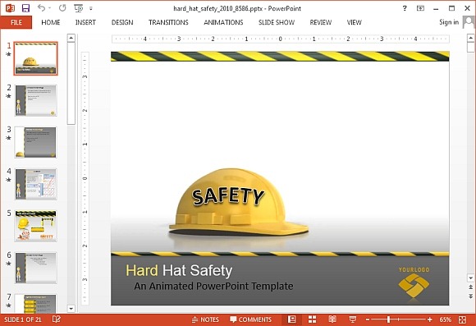Click Sign in link

coord(449,22)
